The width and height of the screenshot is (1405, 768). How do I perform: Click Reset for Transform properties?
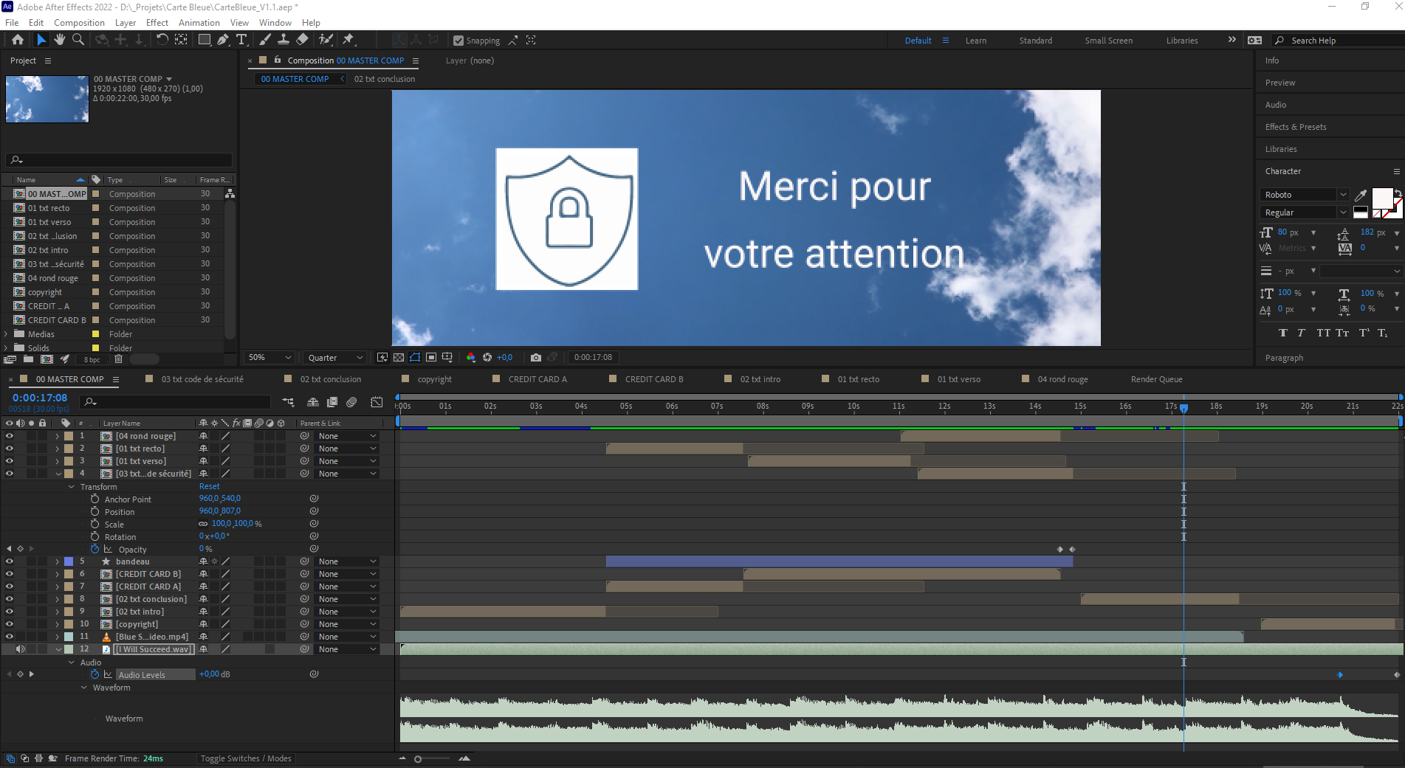pyautogui.click(x=209, y=487)
